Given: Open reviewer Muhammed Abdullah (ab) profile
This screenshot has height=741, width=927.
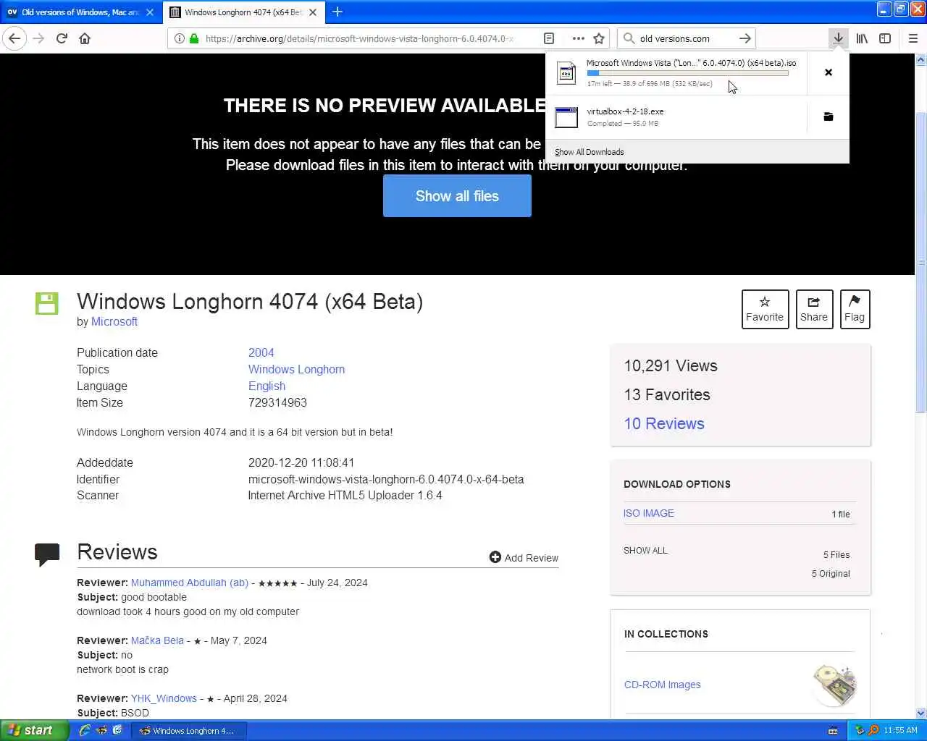Looking at the screenshot, I should pyautogui.click(x=190, y=583).
